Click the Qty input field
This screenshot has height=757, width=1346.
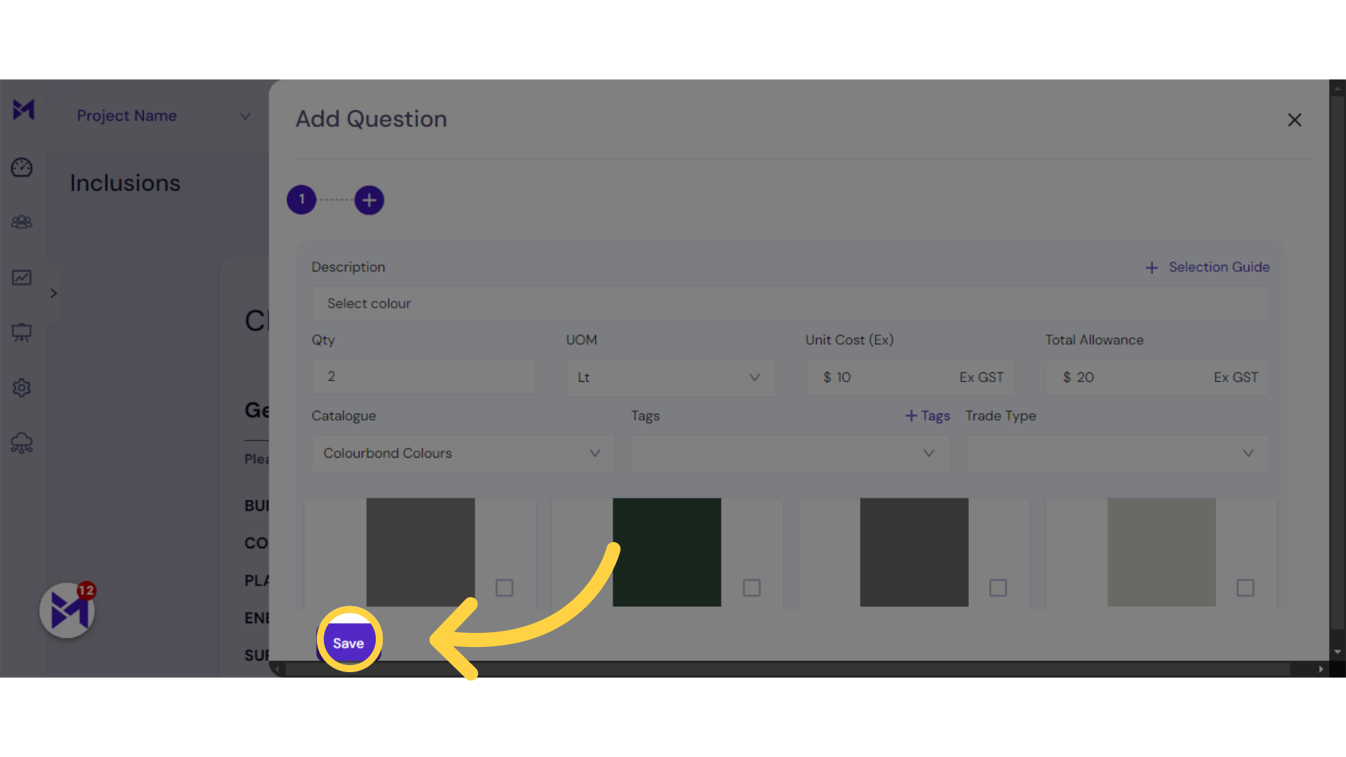[x=423, y=376]
